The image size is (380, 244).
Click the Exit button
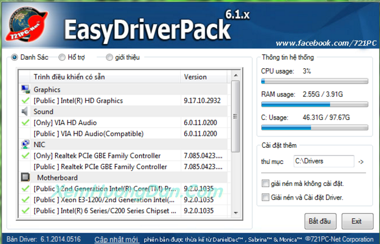pyautogui.click(x=357, y=221)
